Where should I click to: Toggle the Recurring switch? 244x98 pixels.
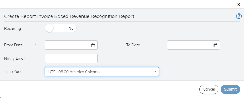coord(61,28)
